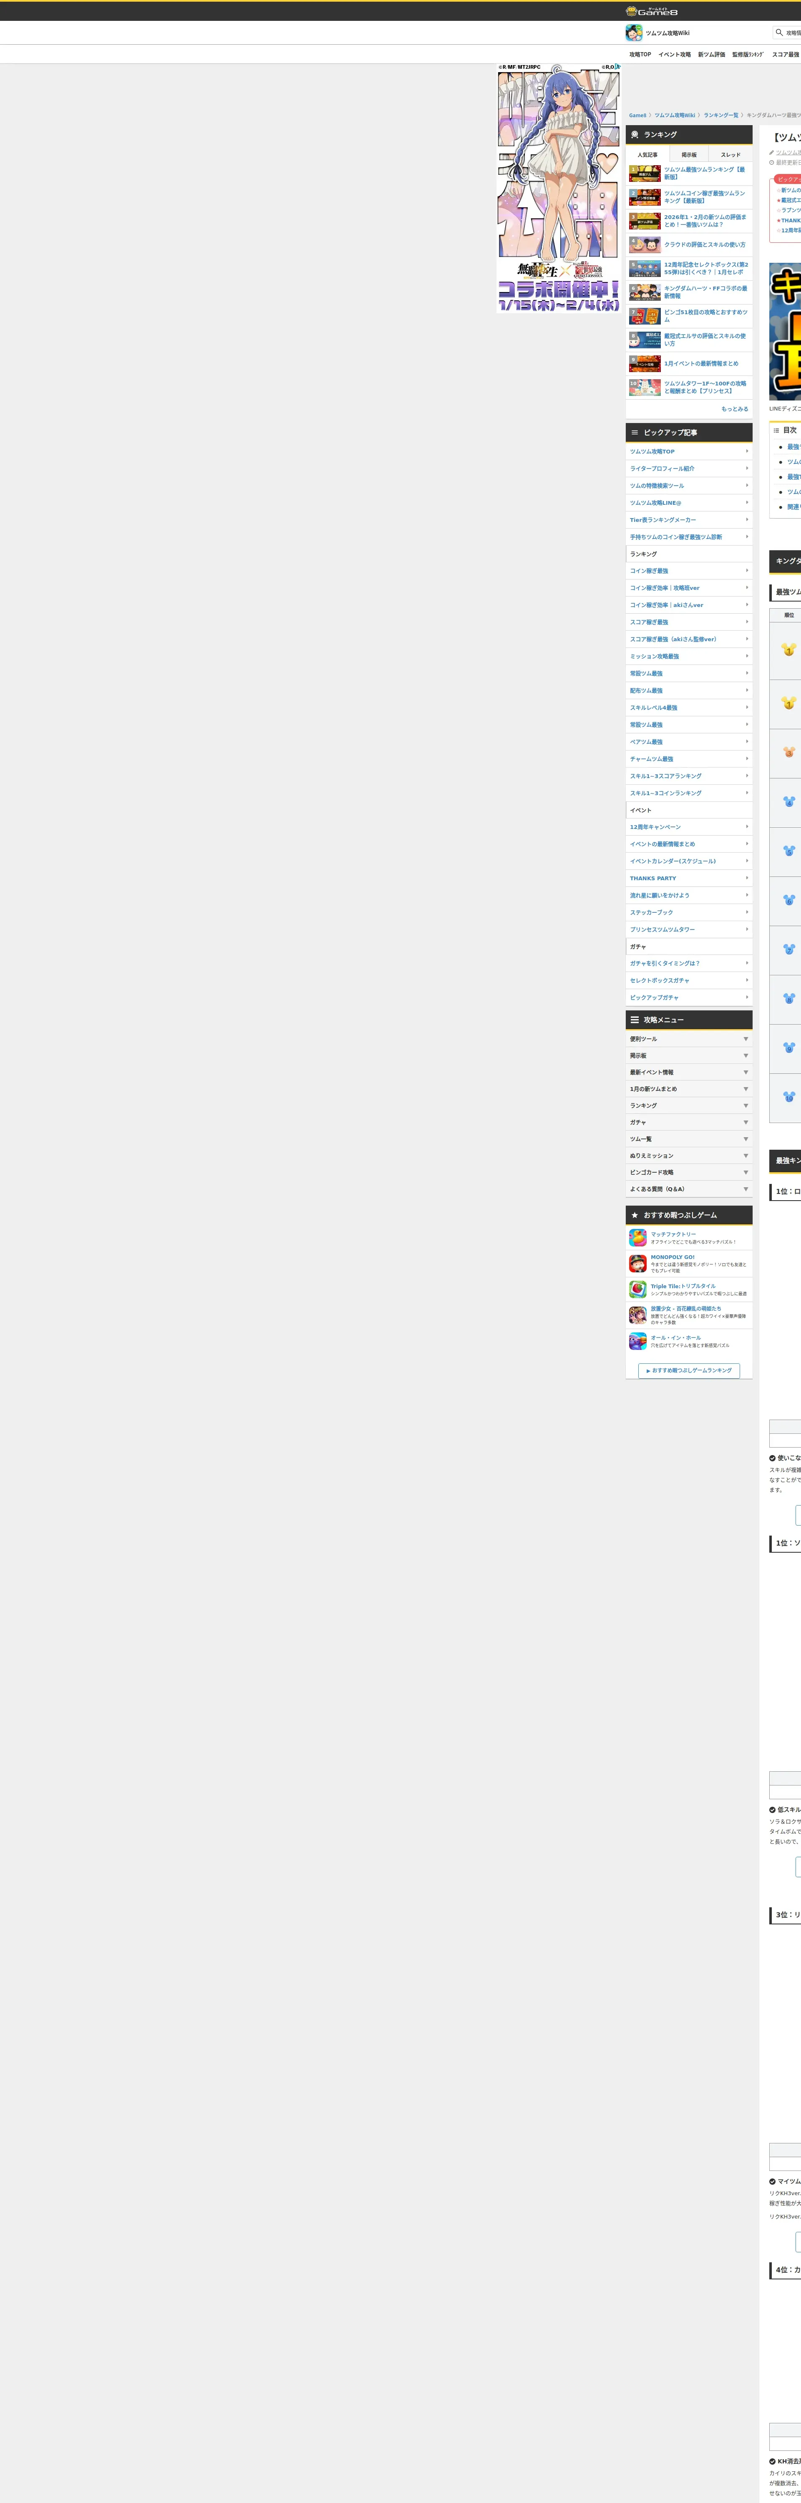Click the Triple Tile strawberry icon

638,1289
